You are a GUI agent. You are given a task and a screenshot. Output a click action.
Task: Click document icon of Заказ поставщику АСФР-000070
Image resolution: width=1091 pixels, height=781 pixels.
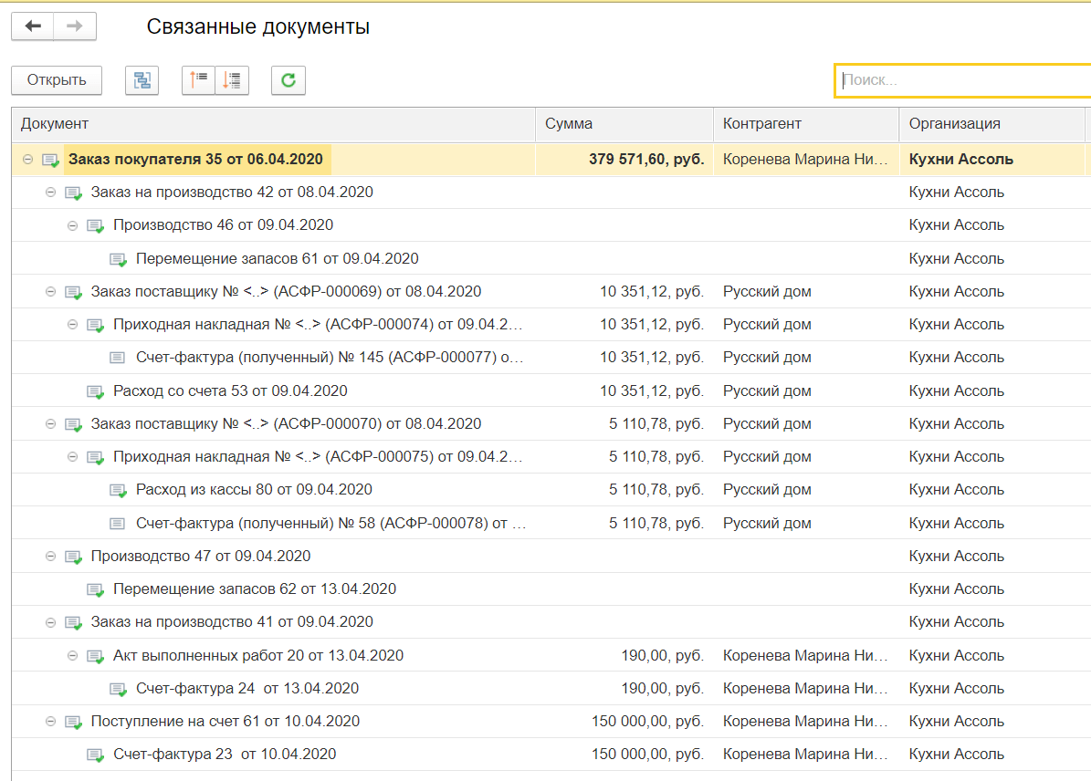click(74, 424)
